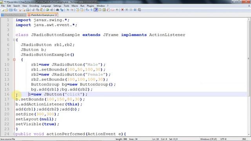Open the Encoding menu
Viewport: 251px width, 141px height.
[34, 6]
